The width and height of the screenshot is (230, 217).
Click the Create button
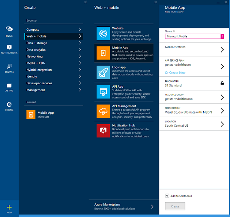pyautogui.click(x=175, y=206)
